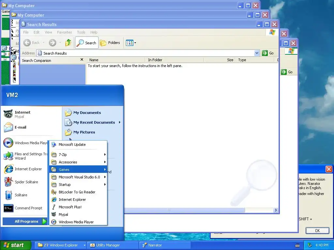Open Windows Media Player from programs list
The width and height of the screenshot is (334, 250).
pos(78,222)
